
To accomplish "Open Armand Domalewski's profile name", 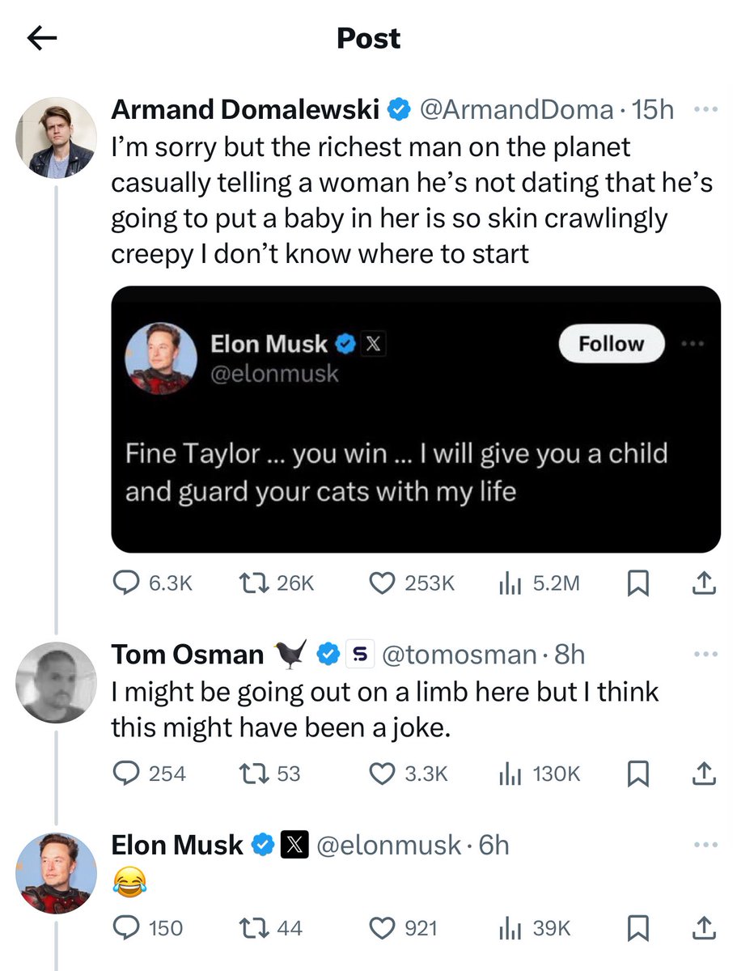I will click(x=244, y=109).
